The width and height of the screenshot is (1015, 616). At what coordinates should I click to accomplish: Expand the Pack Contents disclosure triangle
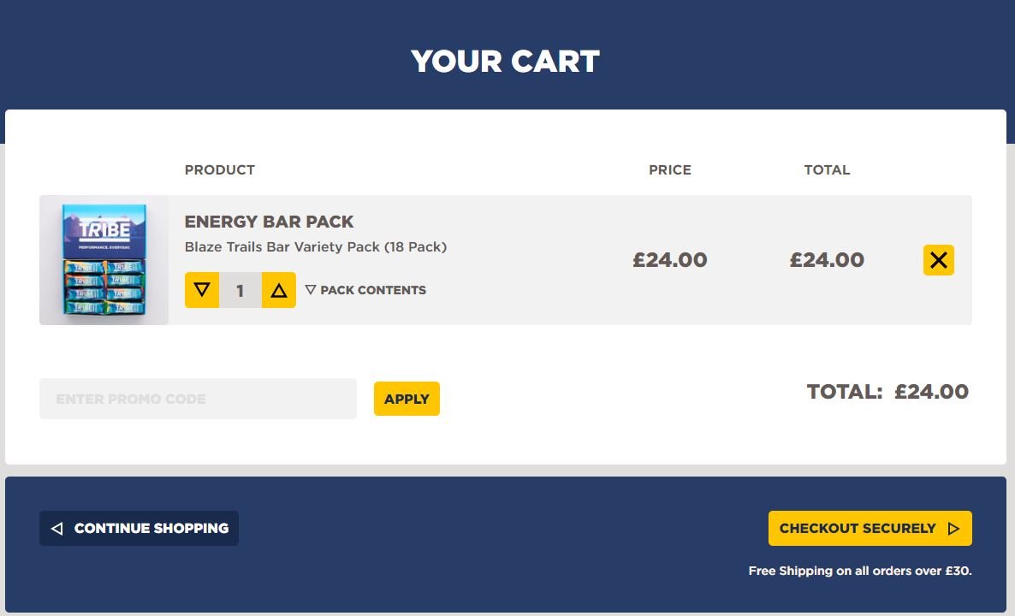click(311, 290)
